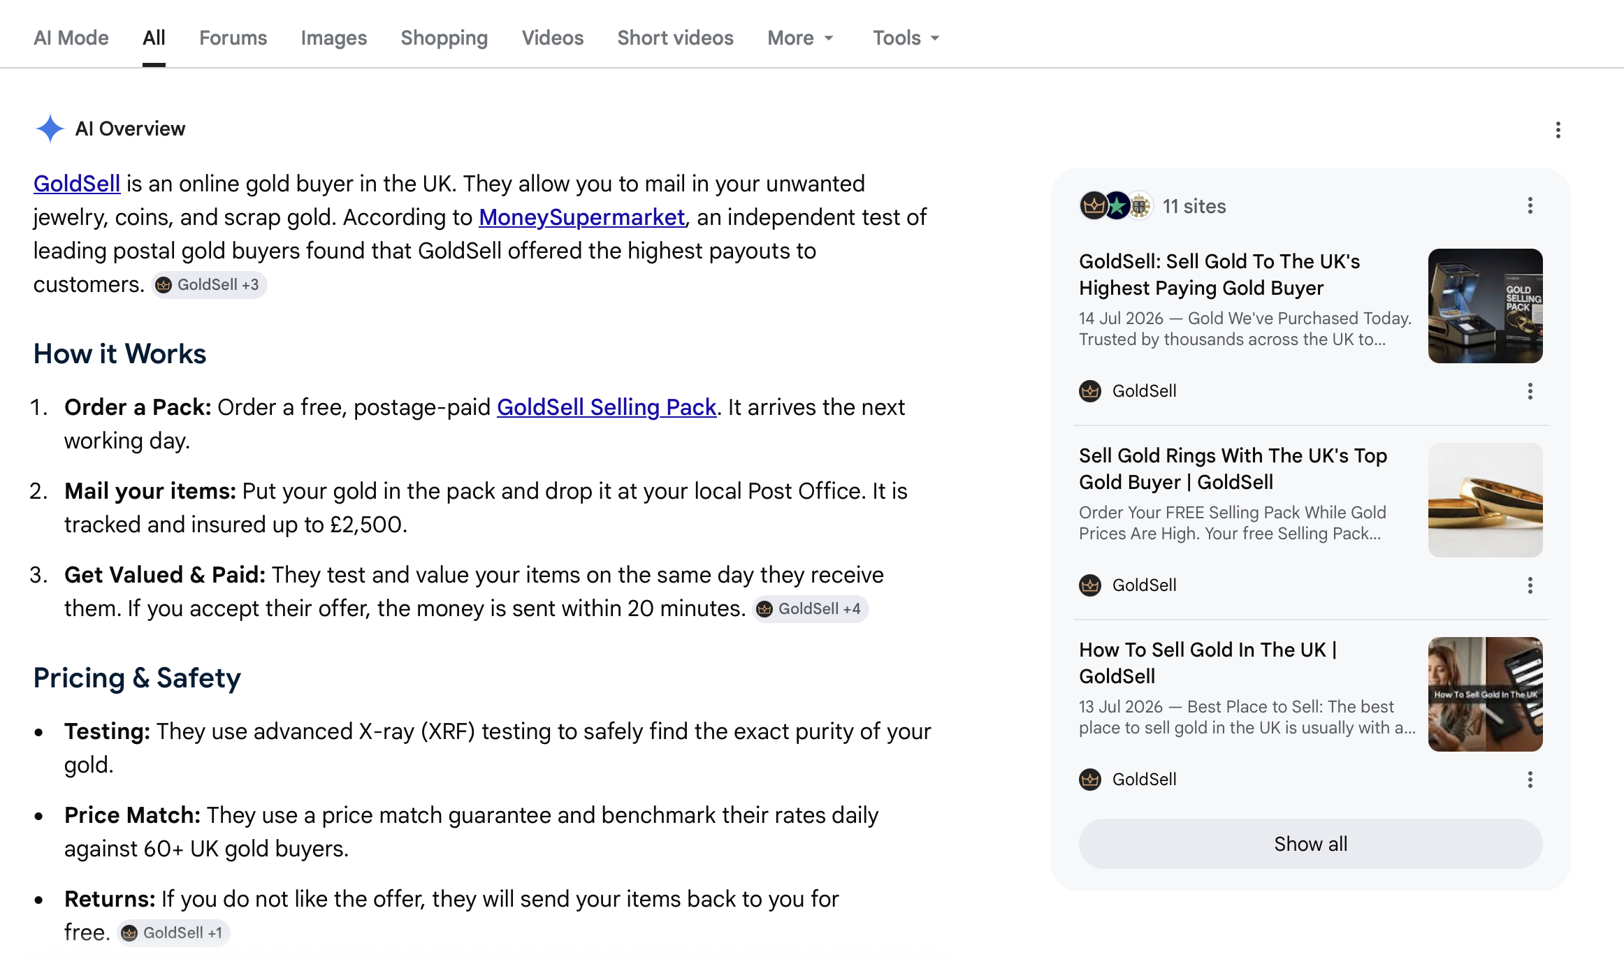Click the 'Pricing & Safety' heading
The height and width of the screenshot is (957, 1624).
click(137, 678)
